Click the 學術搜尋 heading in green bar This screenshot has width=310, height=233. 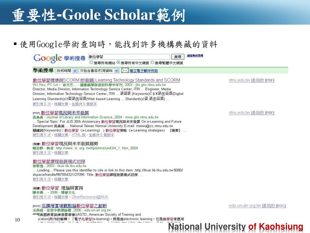coord(43,70)
